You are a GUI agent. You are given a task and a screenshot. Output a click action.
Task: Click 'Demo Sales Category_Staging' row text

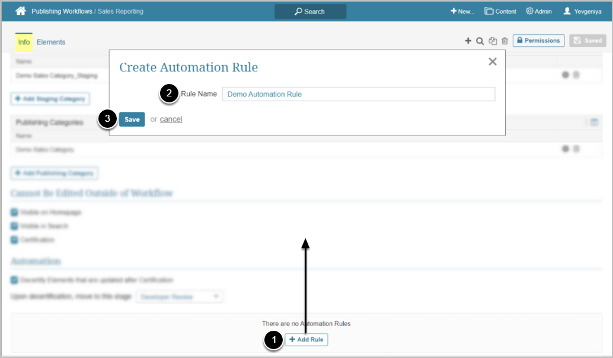(57, 75)
